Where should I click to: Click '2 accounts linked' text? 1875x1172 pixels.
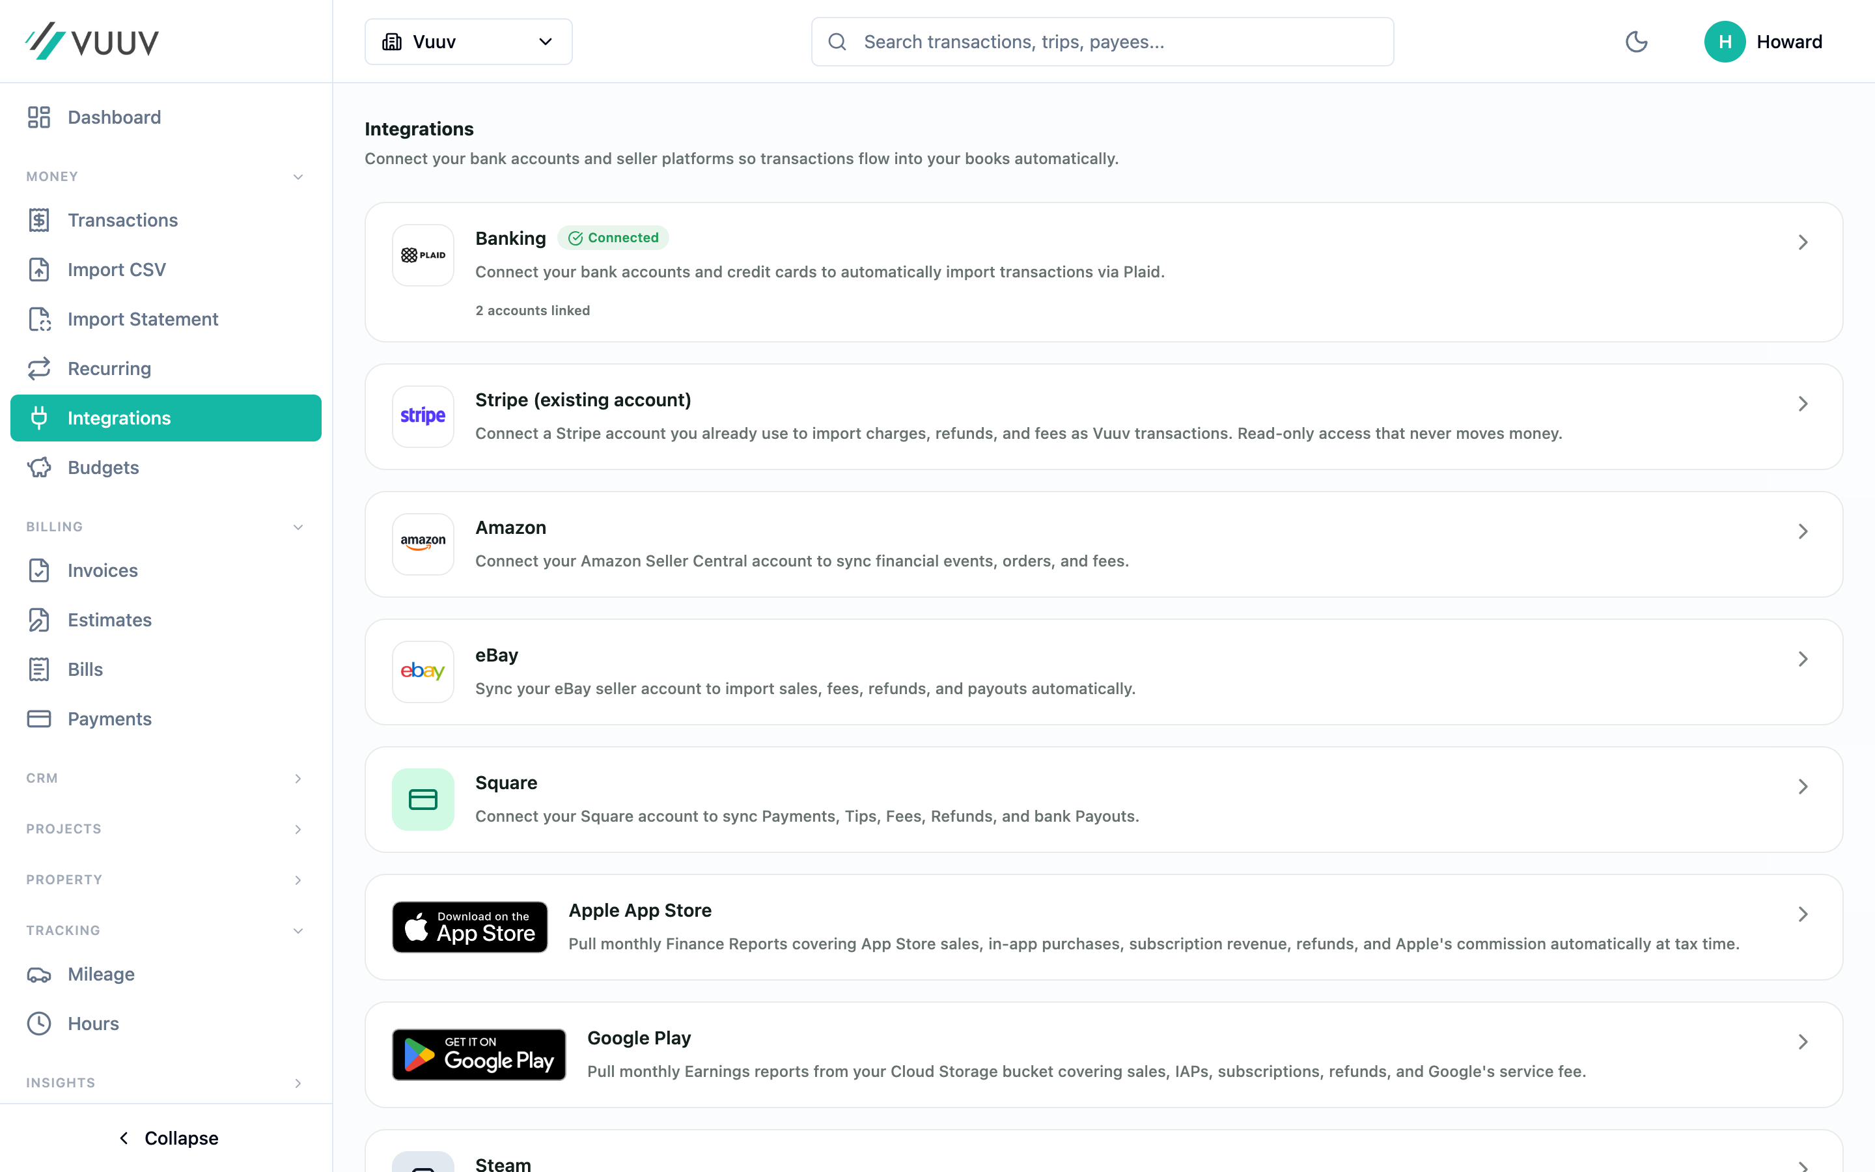pyautogui.click(x=533, y=310)
